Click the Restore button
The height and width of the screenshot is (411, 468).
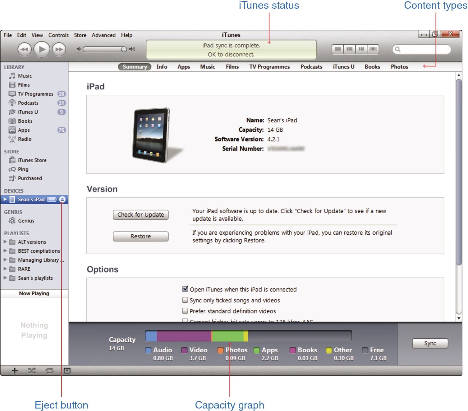point(140,236)
